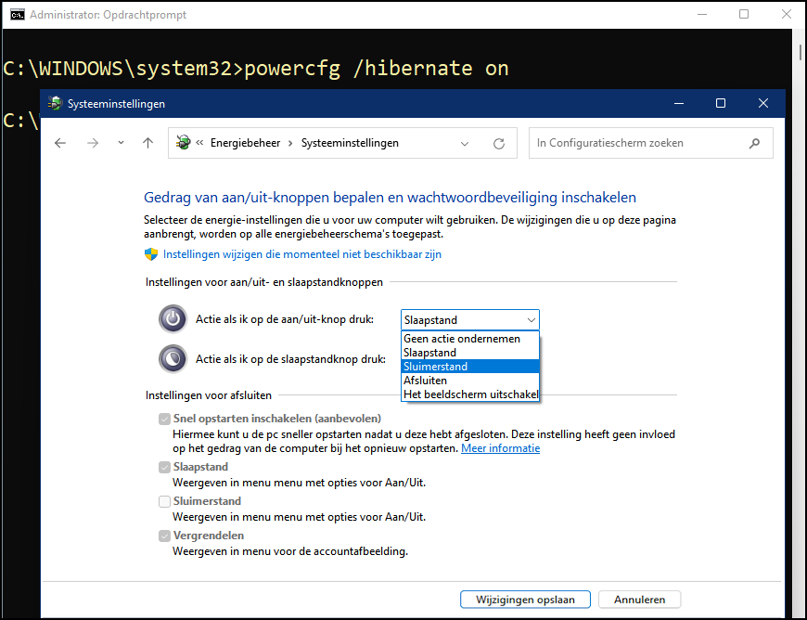Click the heading 'Gedrag van aan/uit-knoppen bepalen'
The height and width of the screenshot is (620, 807).
390,197
